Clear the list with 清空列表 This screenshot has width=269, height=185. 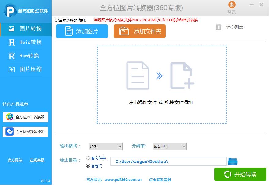234,27
